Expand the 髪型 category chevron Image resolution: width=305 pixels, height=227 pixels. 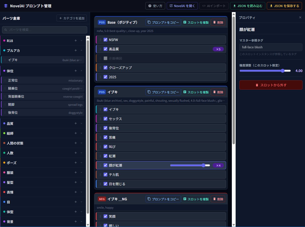pos(81,182)
